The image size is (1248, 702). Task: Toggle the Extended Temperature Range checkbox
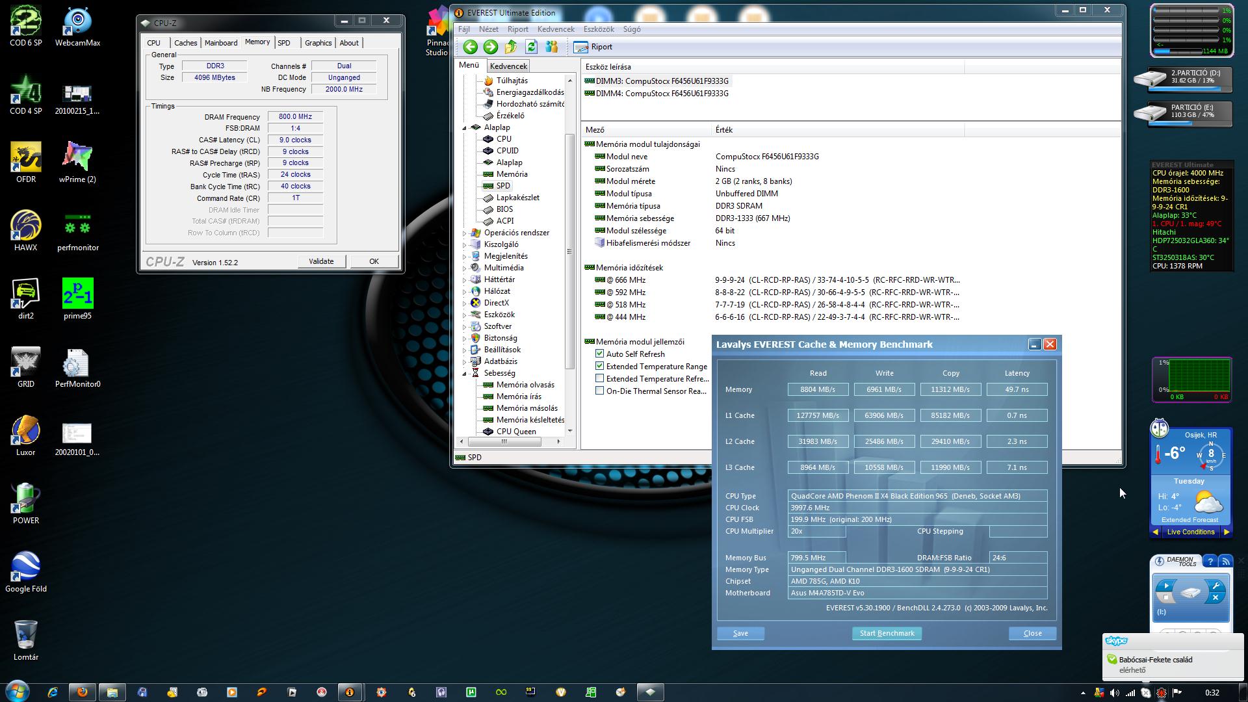[599, 366]
